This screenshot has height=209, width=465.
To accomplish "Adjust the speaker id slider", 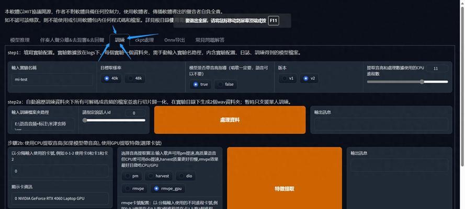I will point(114,120).
